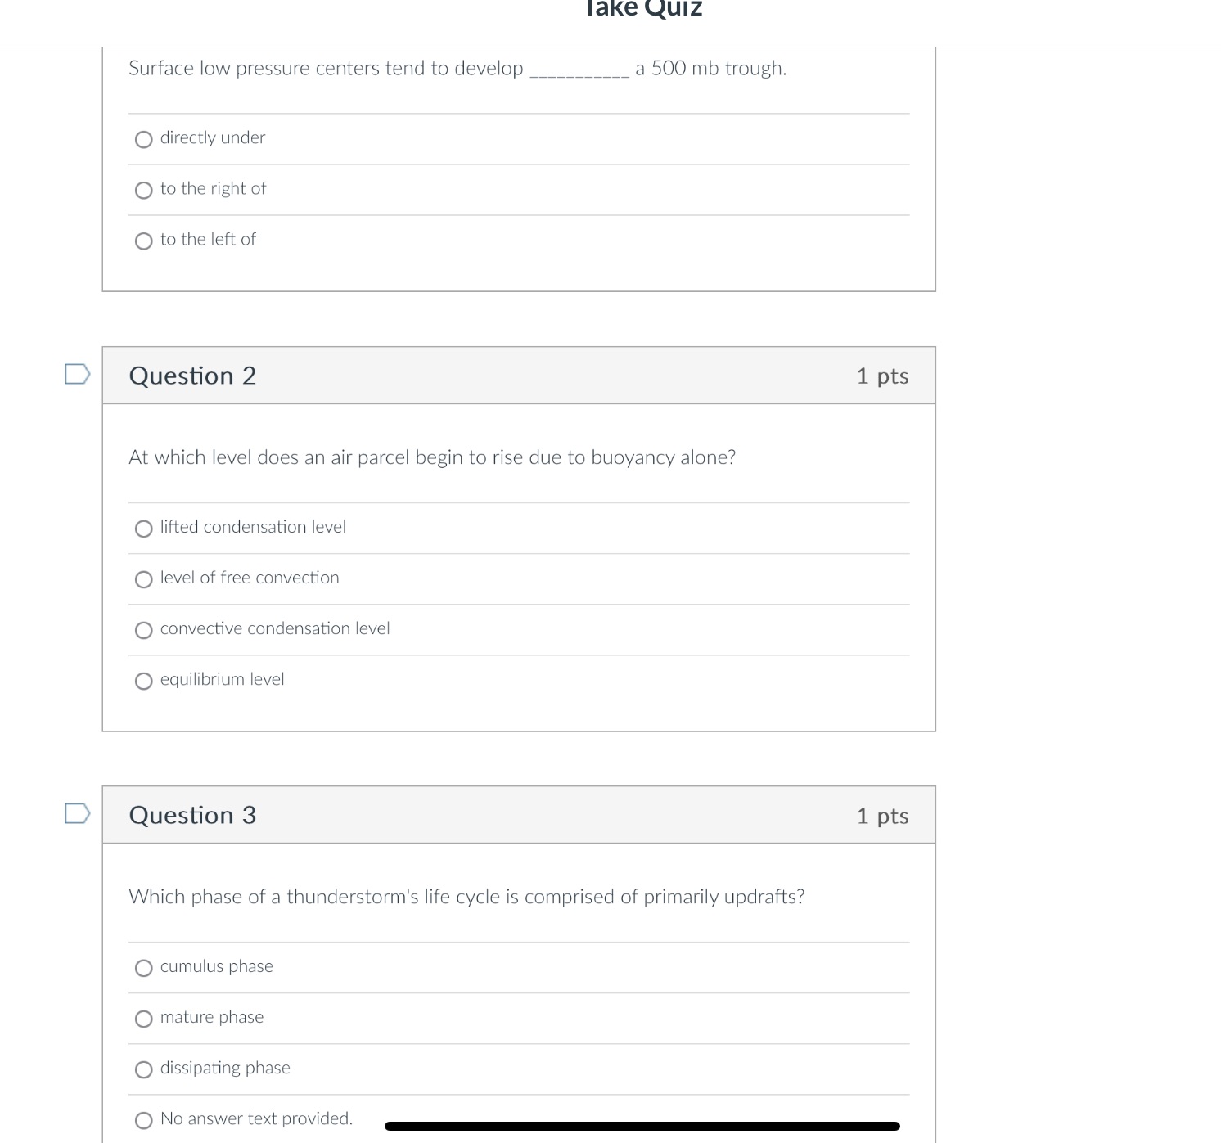Click the 1 pts label for Question 2
This screenshot has height=1143, width=1221.
(x=882, y=375)
